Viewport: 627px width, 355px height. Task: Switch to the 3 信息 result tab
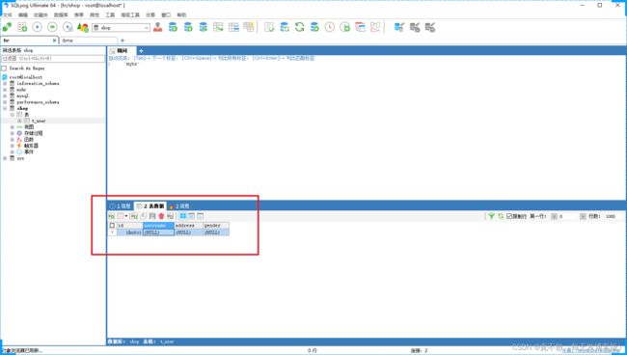coord(179,205)
